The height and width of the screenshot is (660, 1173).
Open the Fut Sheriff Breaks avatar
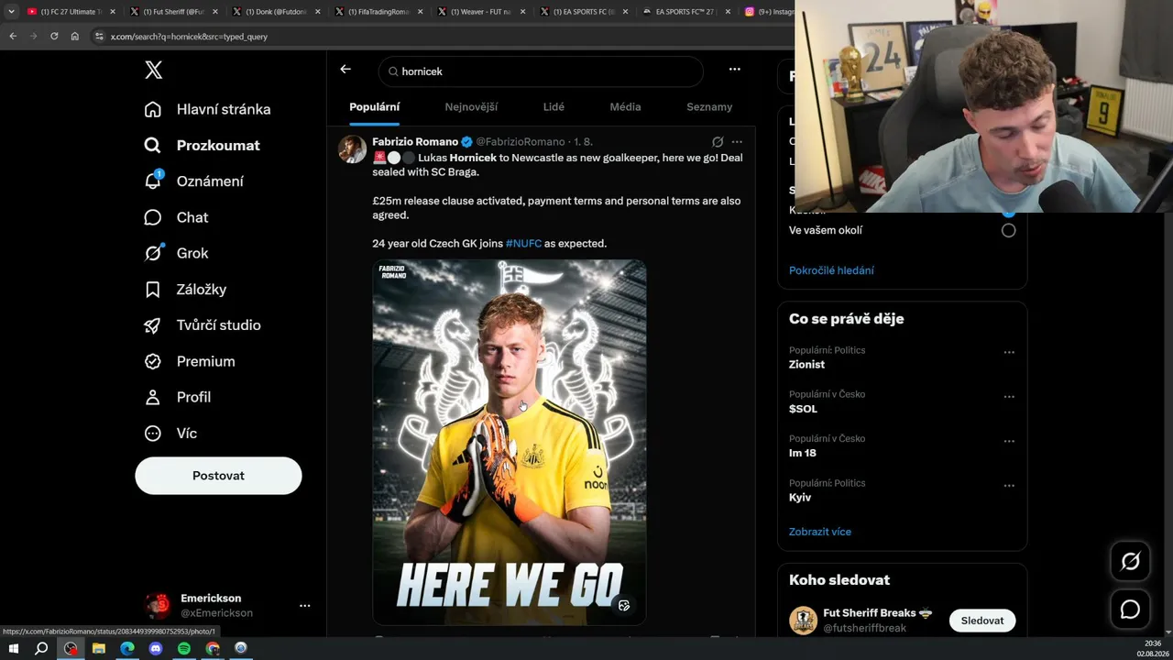(803, 621)
